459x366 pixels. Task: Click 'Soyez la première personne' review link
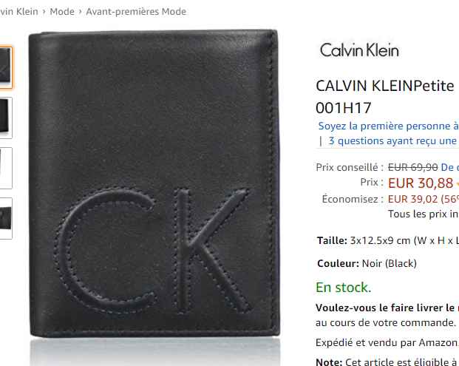[389, 126]
